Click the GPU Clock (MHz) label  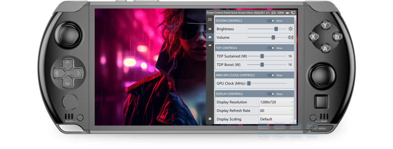231,83
